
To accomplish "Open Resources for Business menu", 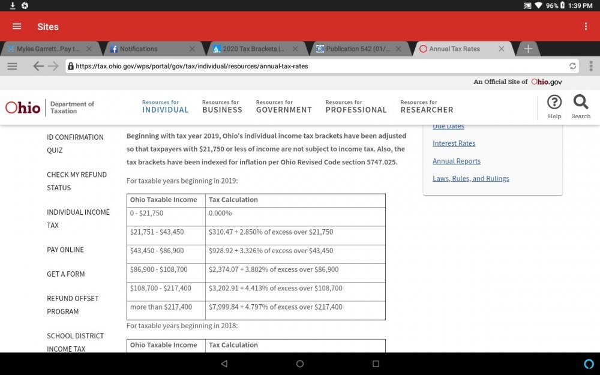I will [x=223, y=107].
